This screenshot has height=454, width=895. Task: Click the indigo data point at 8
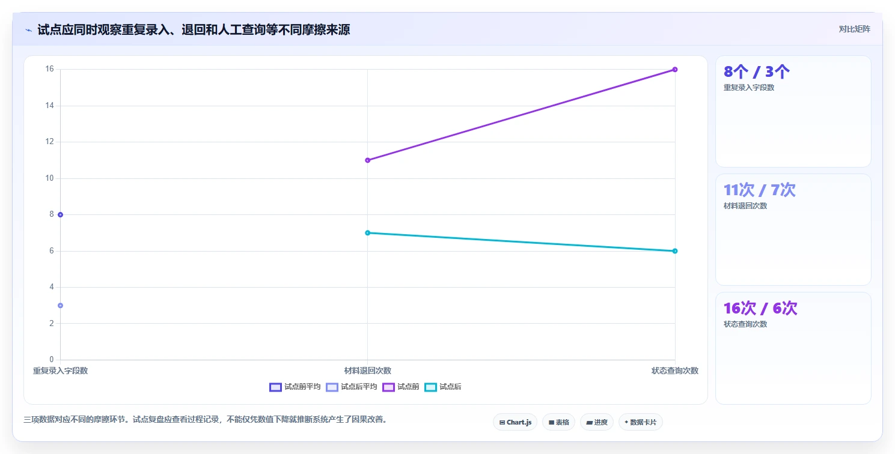click(x=60, y=214)
